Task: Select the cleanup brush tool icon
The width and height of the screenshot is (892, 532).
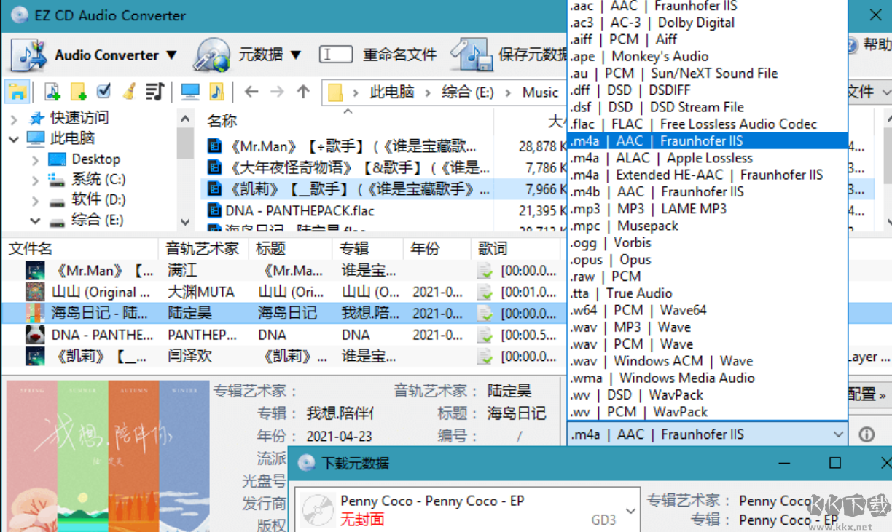Action: 128,90
